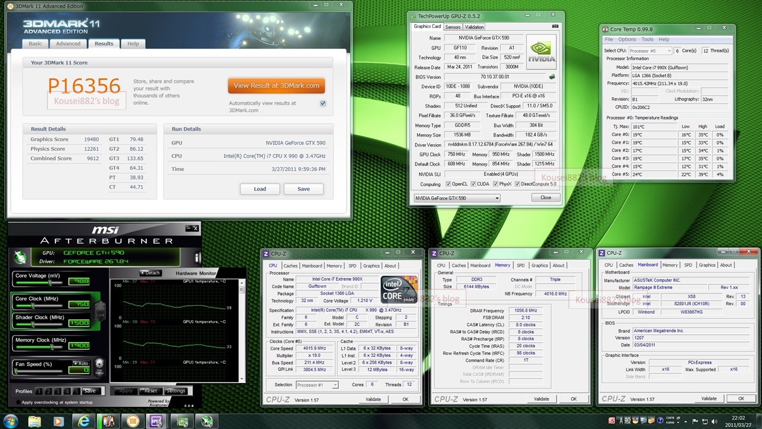Switch to the Sensors tab in GPU-Z
Screen dimensions: 762x429
click(x=452, y=27)
